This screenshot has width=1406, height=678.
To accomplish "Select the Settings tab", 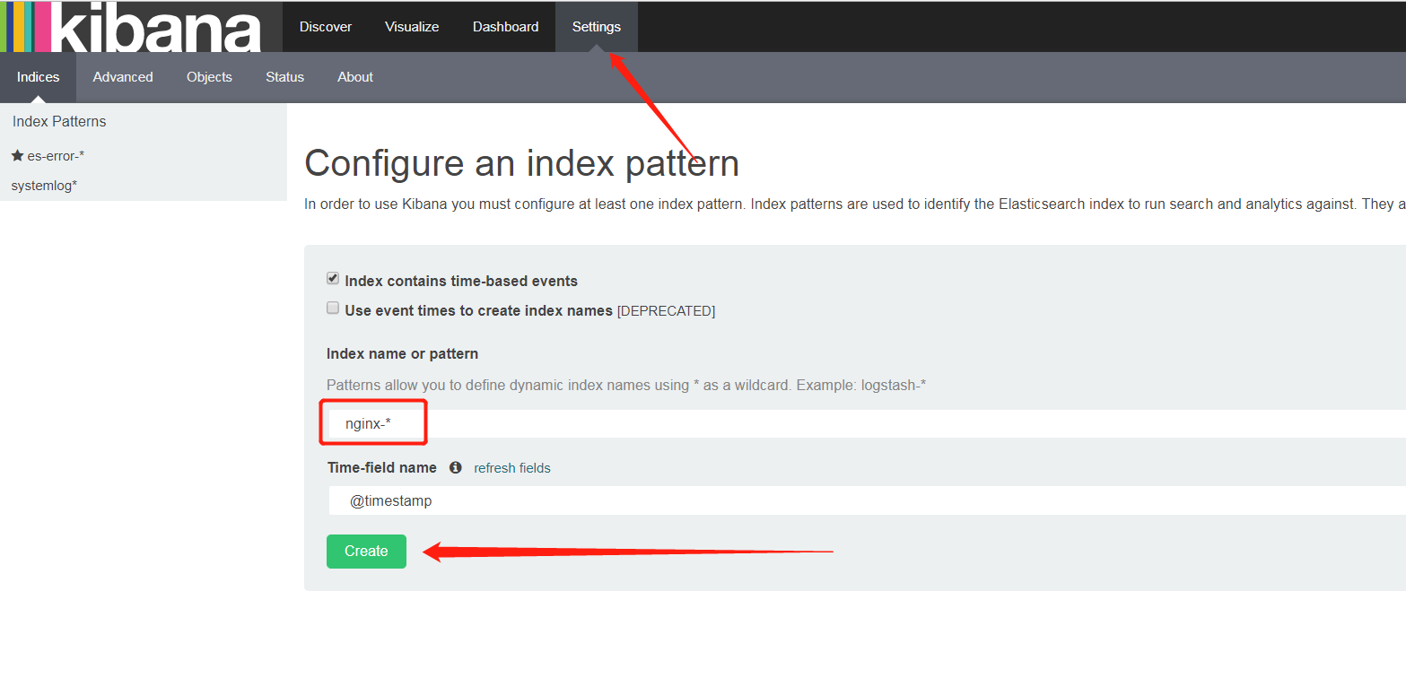I will [596, 26].
